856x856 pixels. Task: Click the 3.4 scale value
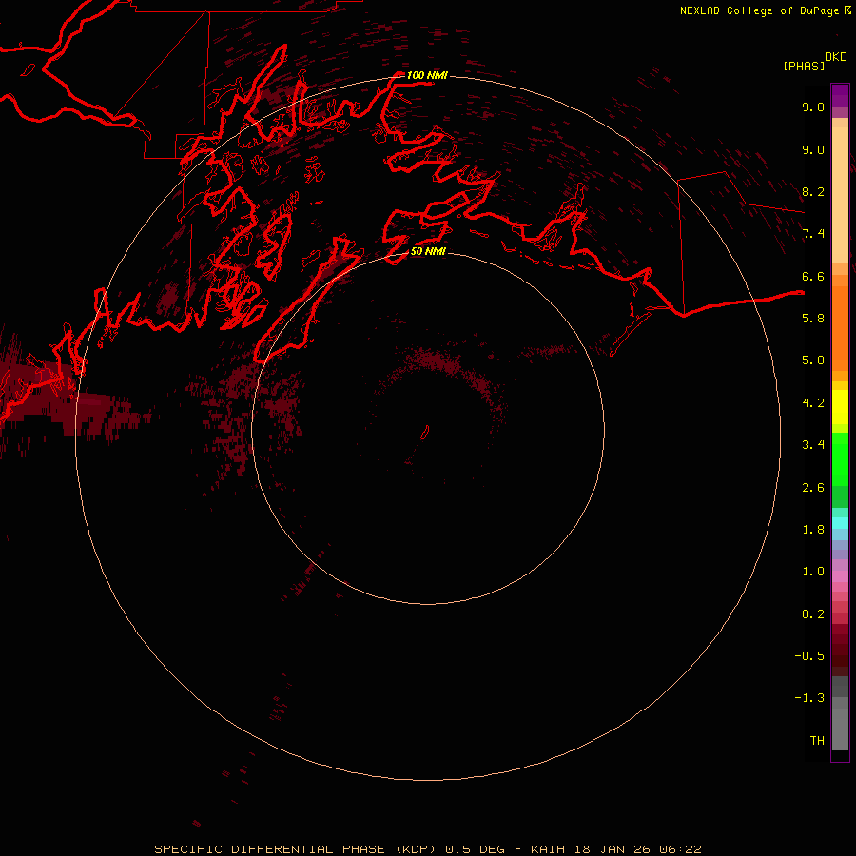click(813, 445)
